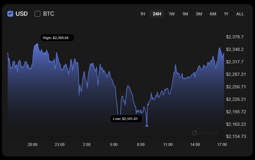Click the $2,378.7 y-axis price label
Screen dimensions: 255x160
(x=235, y=37)
